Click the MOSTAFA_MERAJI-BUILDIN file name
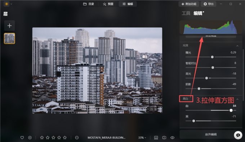 pyautogui.click(x=107, y=138)
